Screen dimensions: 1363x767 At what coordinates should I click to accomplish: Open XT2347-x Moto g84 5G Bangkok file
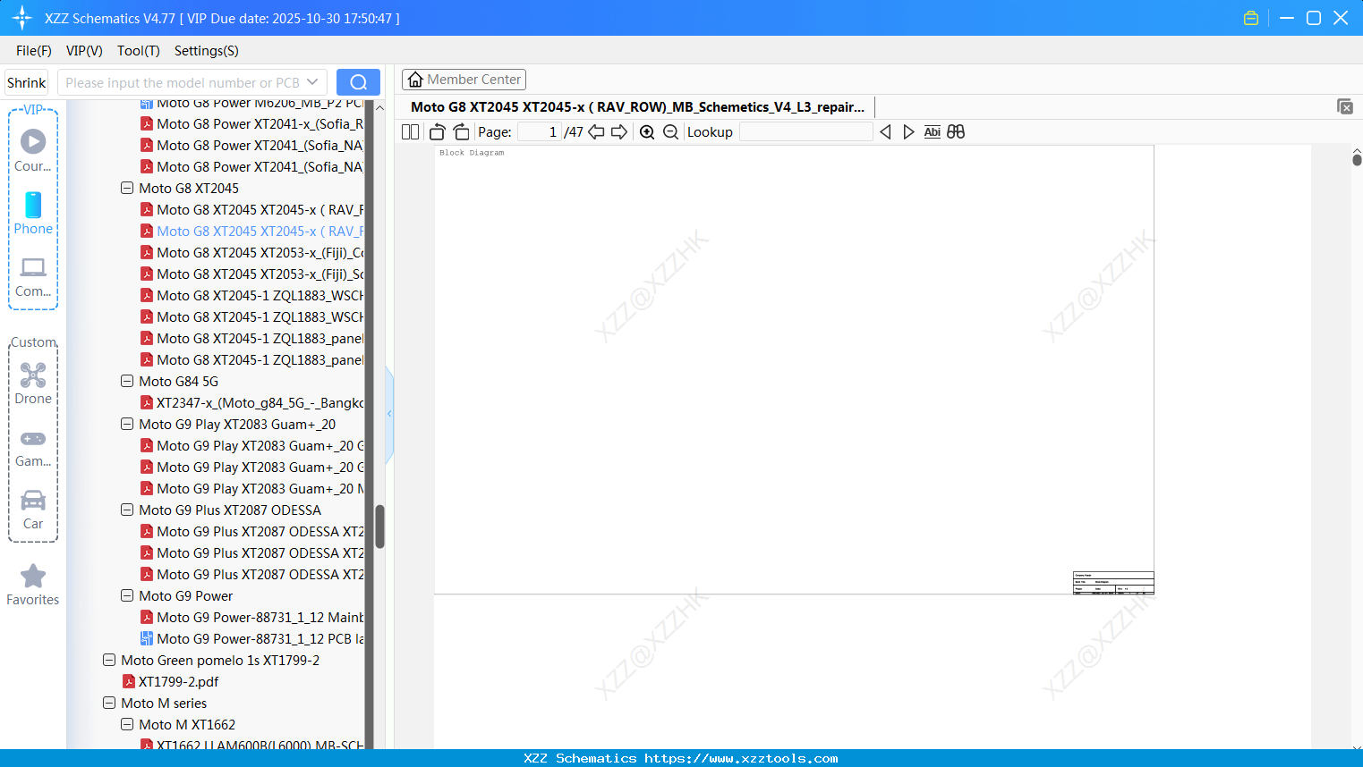[x=251, y=403]
